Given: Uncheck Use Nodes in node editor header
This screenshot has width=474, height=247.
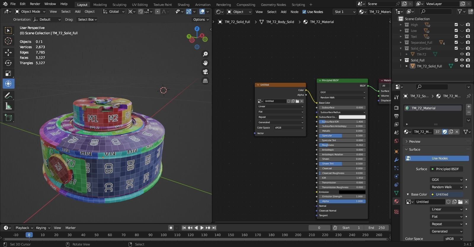Looking at the screenshot, I should 304,12.
